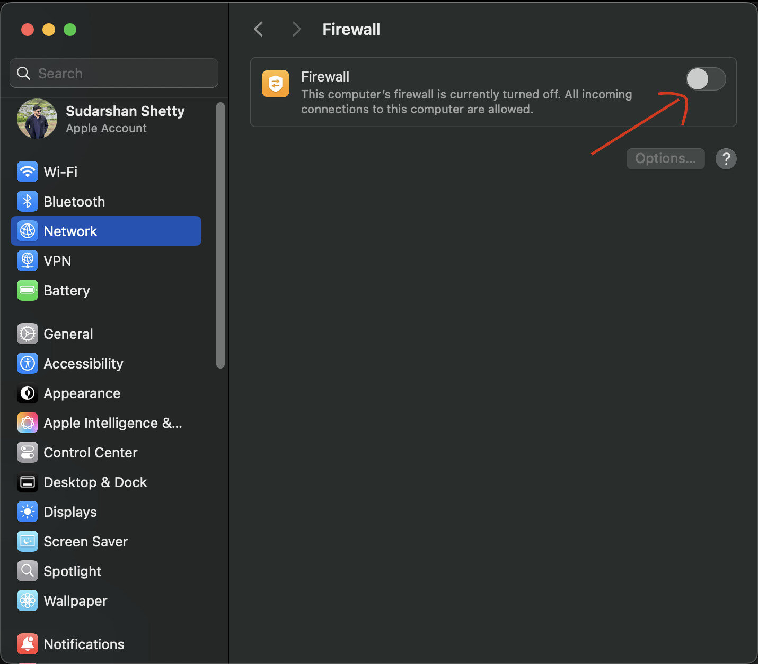
Task: Click the Options button
Action: point(665,158)
